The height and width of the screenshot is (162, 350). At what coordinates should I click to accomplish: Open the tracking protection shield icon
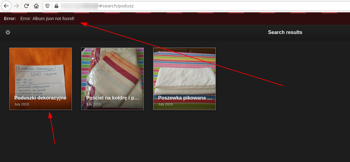pos(47,6)
